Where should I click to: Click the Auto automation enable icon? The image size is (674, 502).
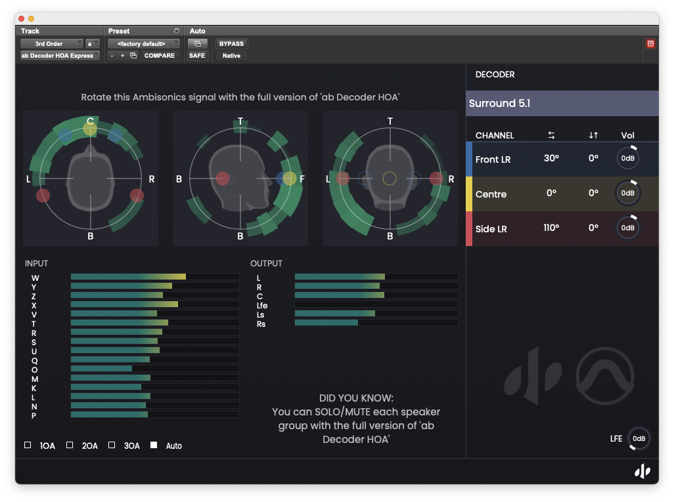tap(198, 44)
